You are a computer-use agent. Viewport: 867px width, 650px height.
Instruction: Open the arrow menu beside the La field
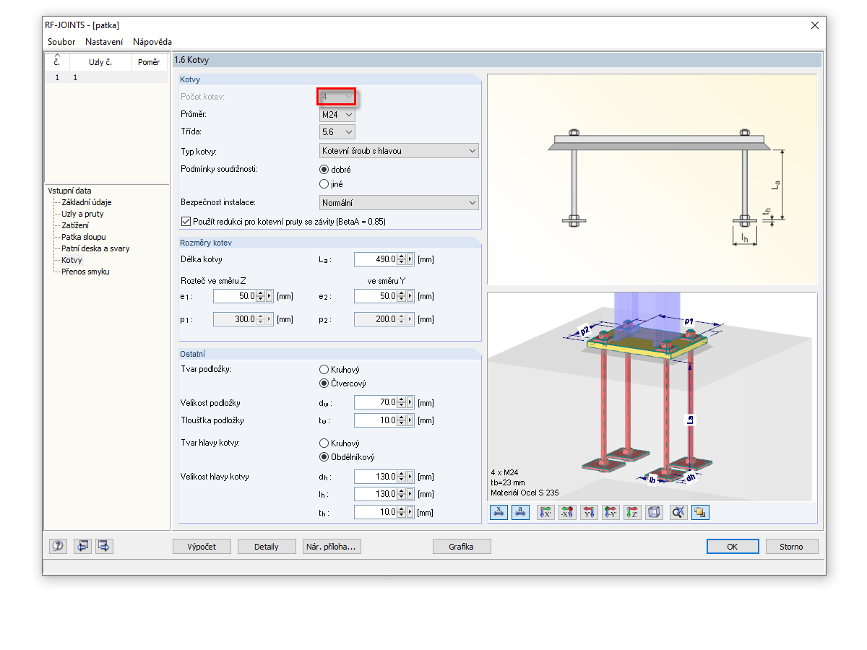click(x=411, y=259)
